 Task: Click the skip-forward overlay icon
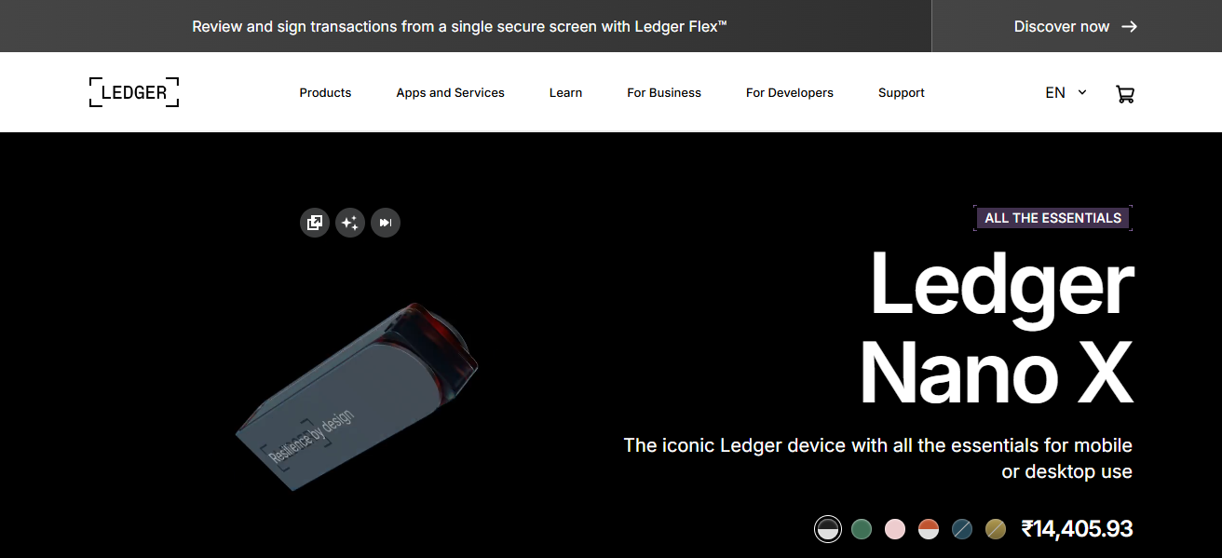point(386,223)
